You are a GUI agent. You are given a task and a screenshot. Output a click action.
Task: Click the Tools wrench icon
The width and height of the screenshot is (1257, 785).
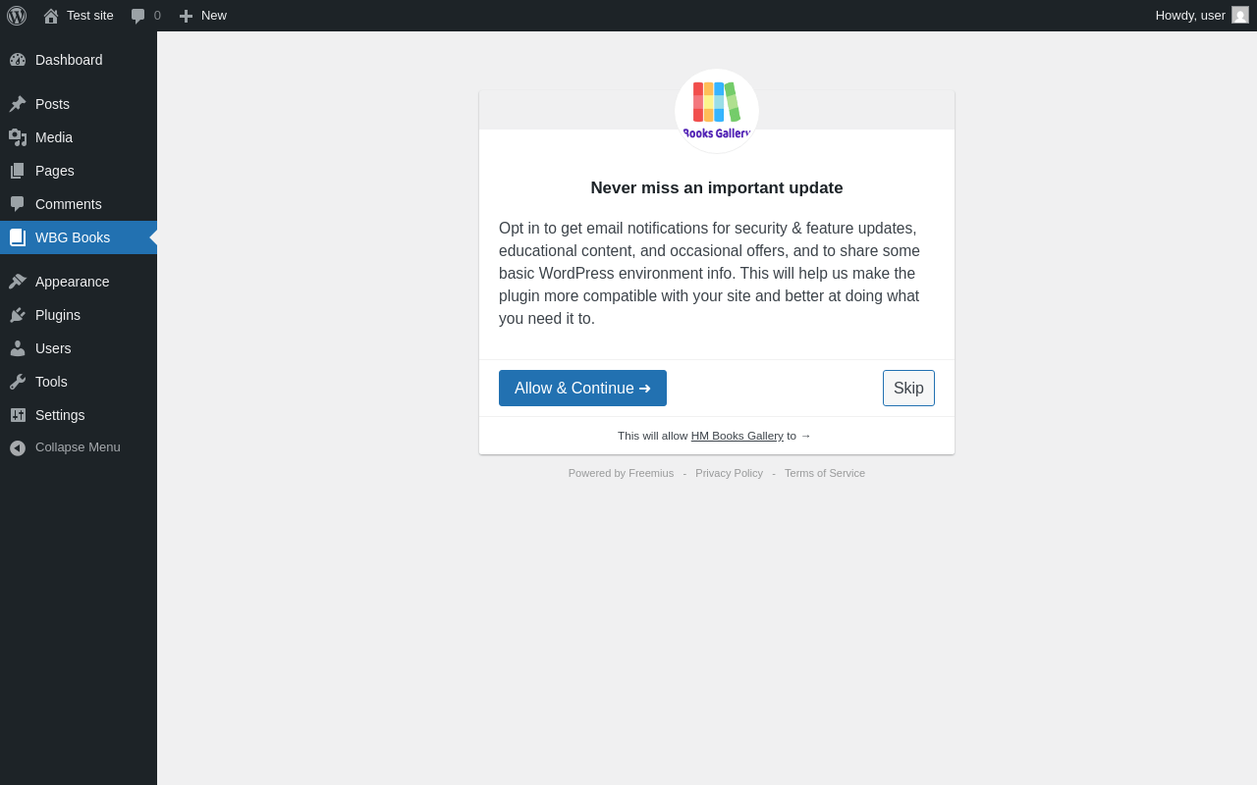pyautogui.click(x=18, y=382)
